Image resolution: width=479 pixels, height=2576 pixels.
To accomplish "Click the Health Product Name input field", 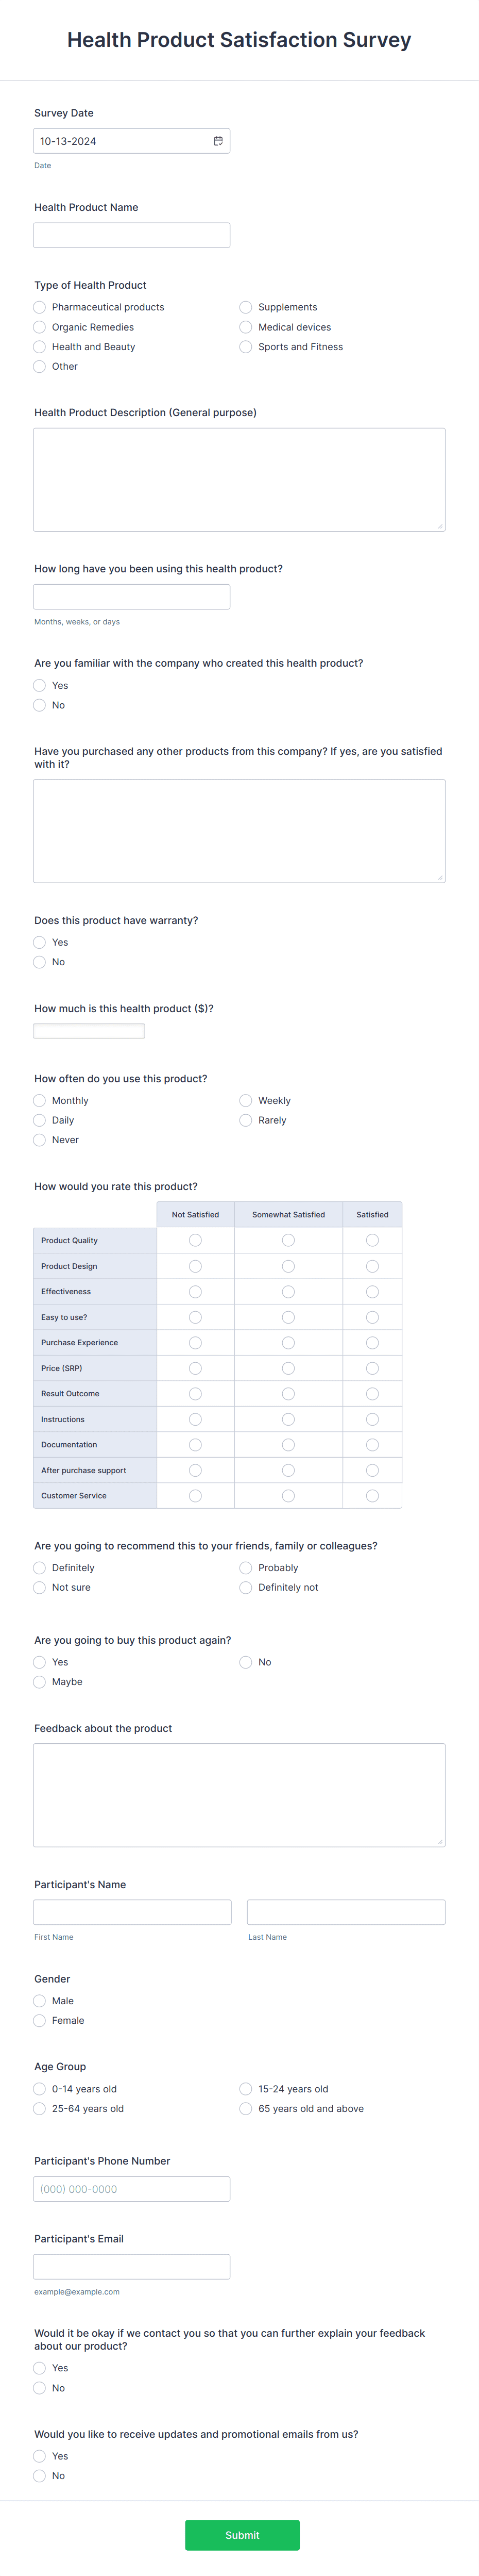I will 131,234.
